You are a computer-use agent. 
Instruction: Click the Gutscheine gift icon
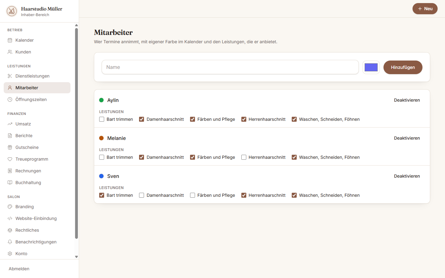click(10, 147)
